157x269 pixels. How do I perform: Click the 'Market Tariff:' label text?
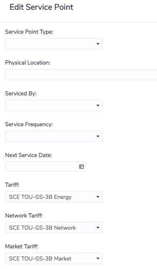[x=22, y=247]
